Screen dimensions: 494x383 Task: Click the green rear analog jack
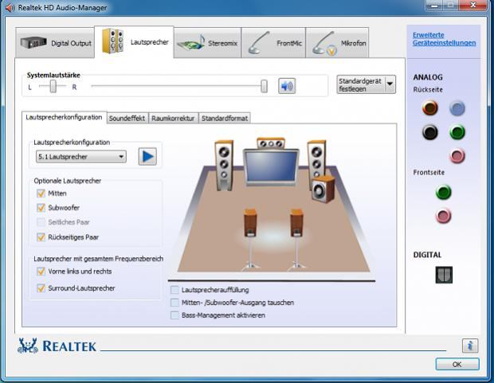coord(457,132)
